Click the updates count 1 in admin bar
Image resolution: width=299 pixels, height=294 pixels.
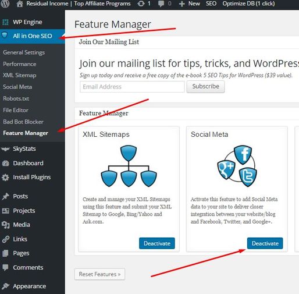pyautogui.click(x=149, y=3)
